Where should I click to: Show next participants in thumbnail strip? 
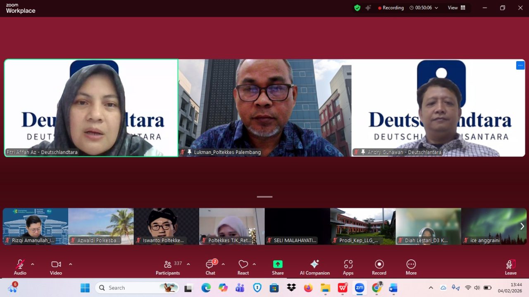(x=522, y=226)
